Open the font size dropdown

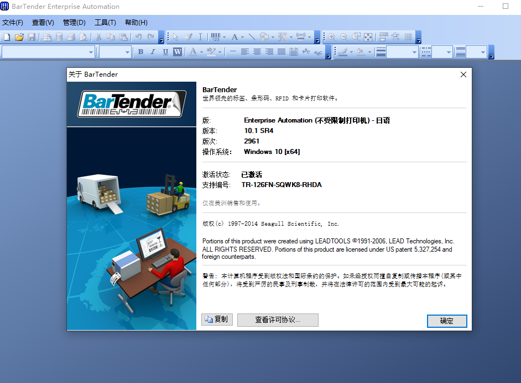(x=128, y=51)
